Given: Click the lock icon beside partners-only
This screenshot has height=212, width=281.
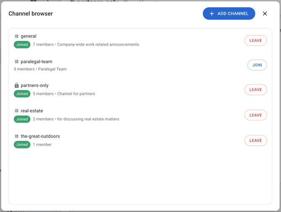Looking at the screenshot, I should 17,86.
